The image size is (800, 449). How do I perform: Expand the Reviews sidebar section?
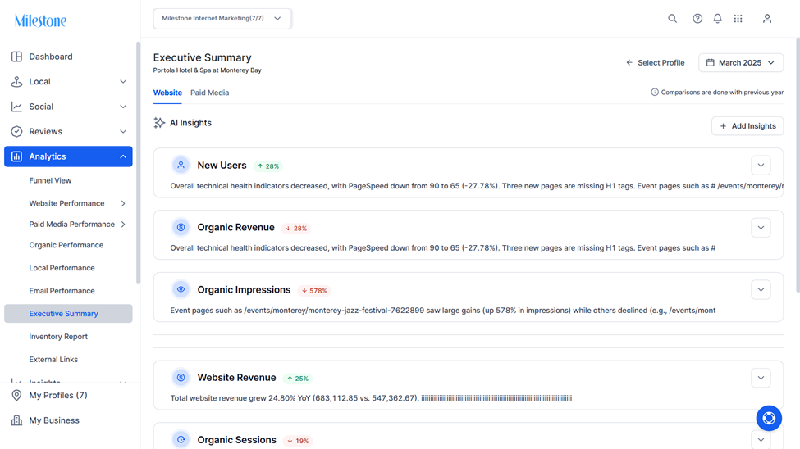point(123,131)
